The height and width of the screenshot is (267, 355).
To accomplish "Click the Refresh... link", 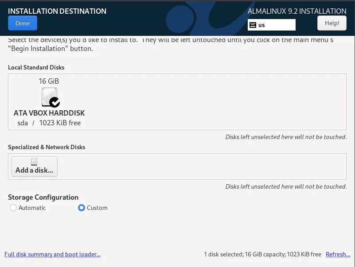I will coord(338,254).
